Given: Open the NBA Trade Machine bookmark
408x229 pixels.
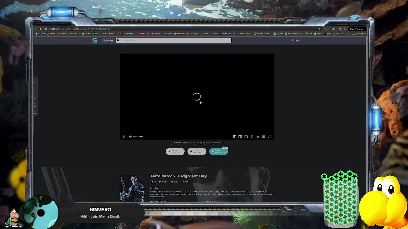Looking at the screenshot, I should (x=126, y=34).
